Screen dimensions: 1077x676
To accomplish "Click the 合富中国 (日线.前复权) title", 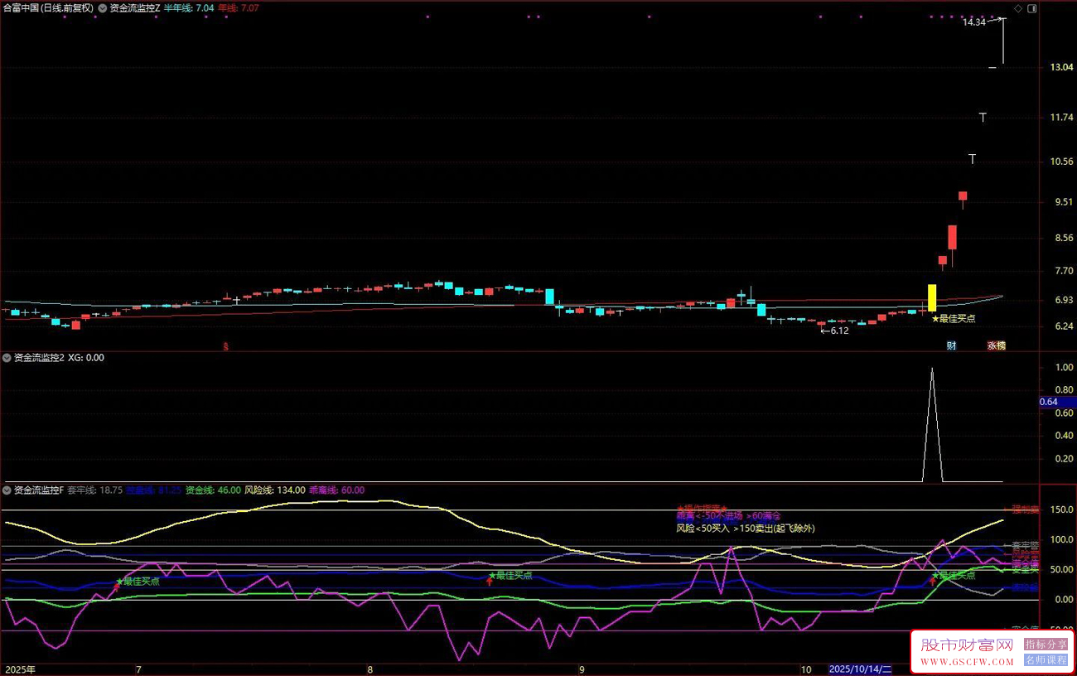I will point(47,7).
